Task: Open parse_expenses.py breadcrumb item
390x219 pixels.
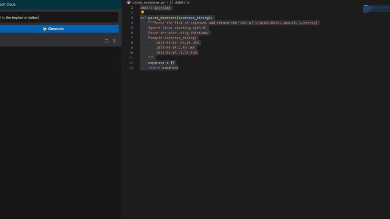Action: coord(148,3)
